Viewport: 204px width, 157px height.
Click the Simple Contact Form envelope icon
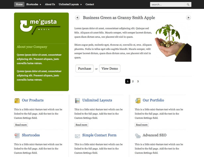point(77,136)
